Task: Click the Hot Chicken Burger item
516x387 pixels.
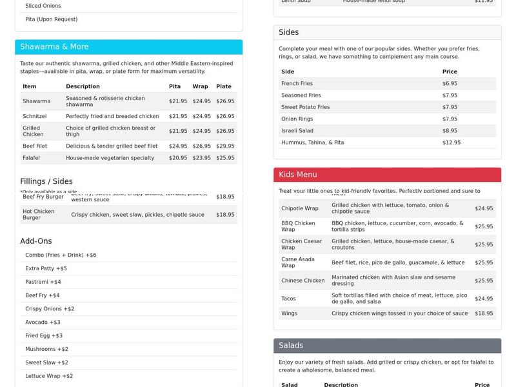Action: click(x=39, y=215)
